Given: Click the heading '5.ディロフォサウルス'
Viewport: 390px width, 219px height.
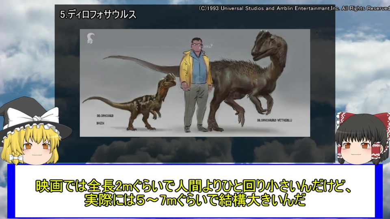Looking at the screenshot, I should click(98, 15).
